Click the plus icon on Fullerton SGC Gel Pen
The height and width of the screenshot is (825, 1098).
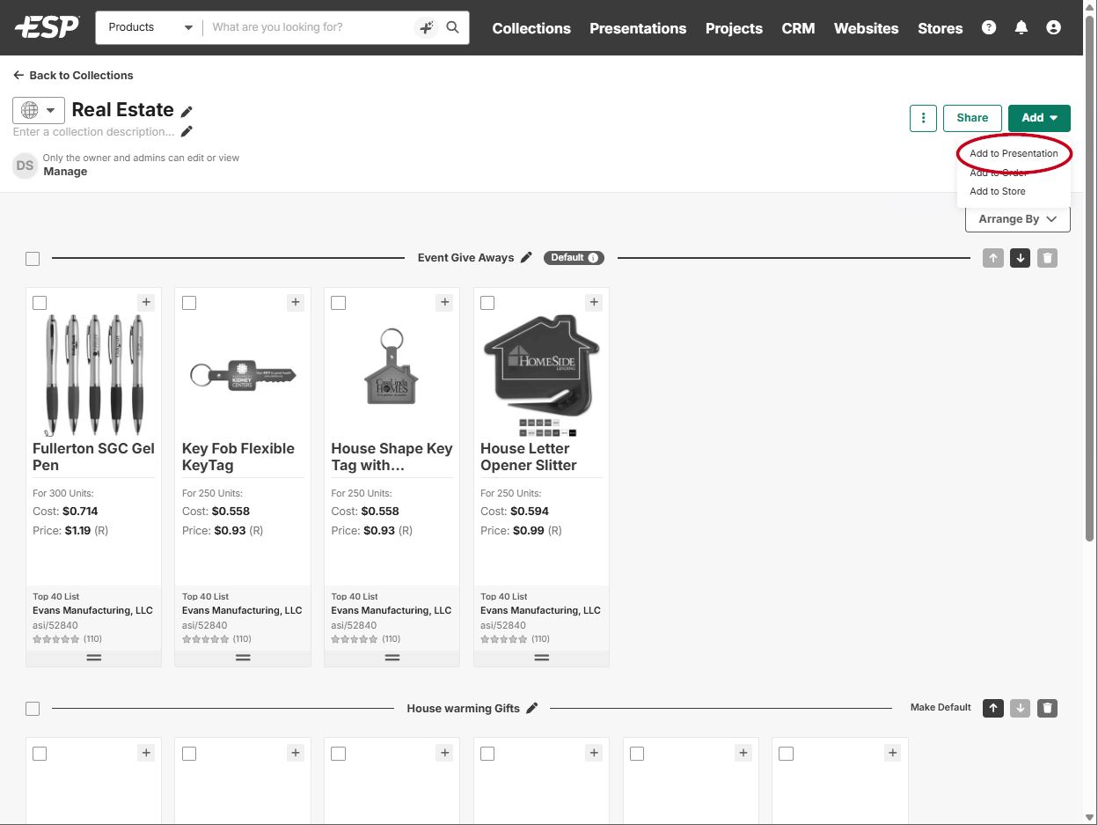146,303
